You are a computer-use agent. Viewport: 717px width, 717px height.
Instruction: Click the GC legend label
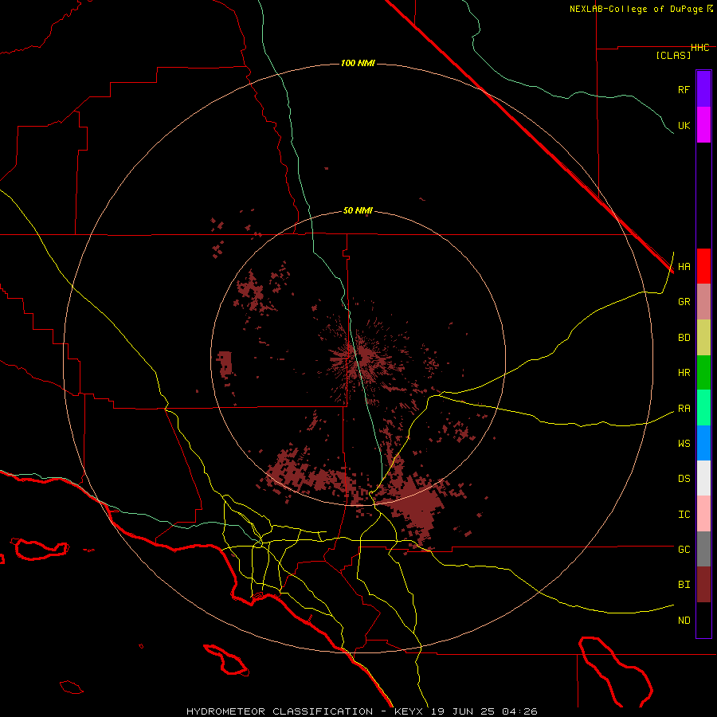(x=684, y=550)
